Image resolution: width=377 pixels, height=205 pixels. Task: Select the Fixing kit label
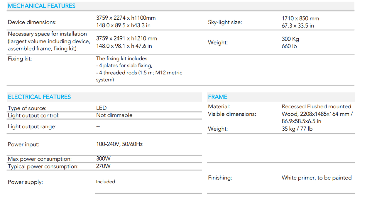[20, 59]
